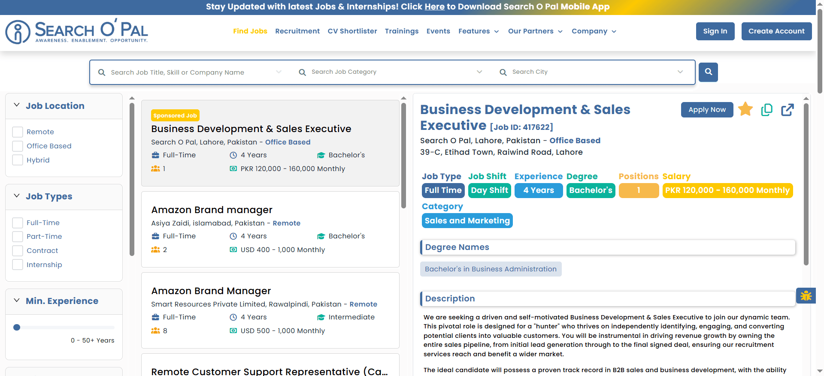Click clock icon in Smart Resources job card
The height and width of the screenshot is (376, 824).
click(x=233, y=317)
